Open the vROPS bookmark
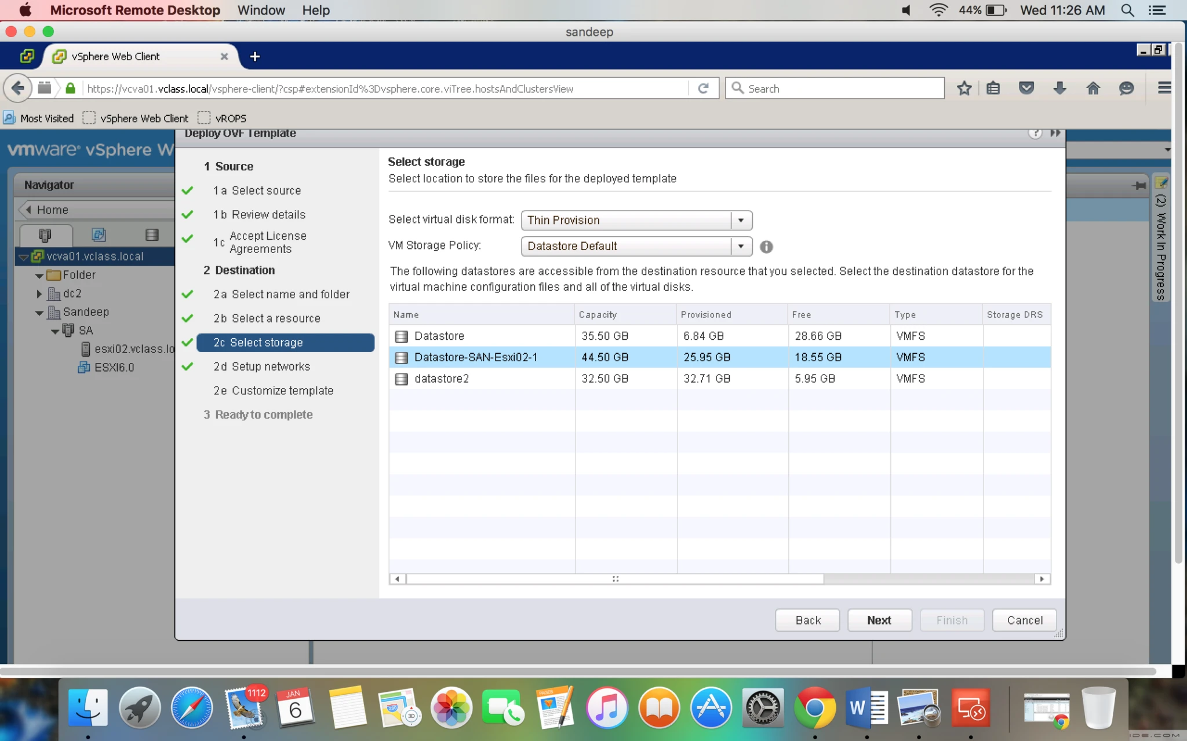Screen dimensions: 1187x741 pyautogui.click(x=222, y=118)
